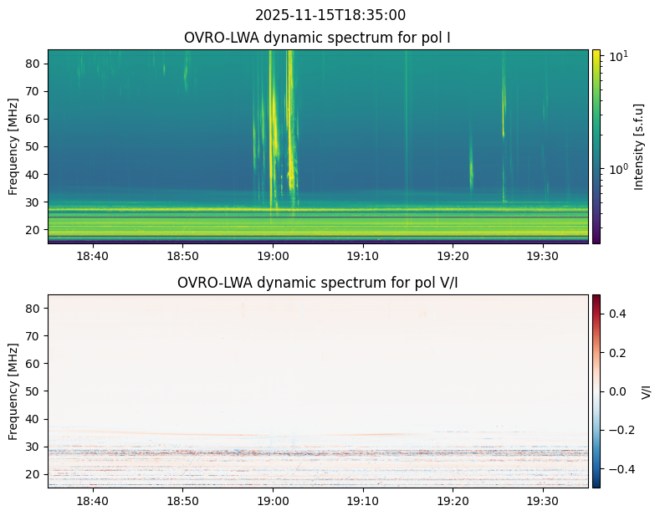660x516 pixels.
Task: Click the 2025-11-15T18:35:00 figure title
Action: (330, 15)
